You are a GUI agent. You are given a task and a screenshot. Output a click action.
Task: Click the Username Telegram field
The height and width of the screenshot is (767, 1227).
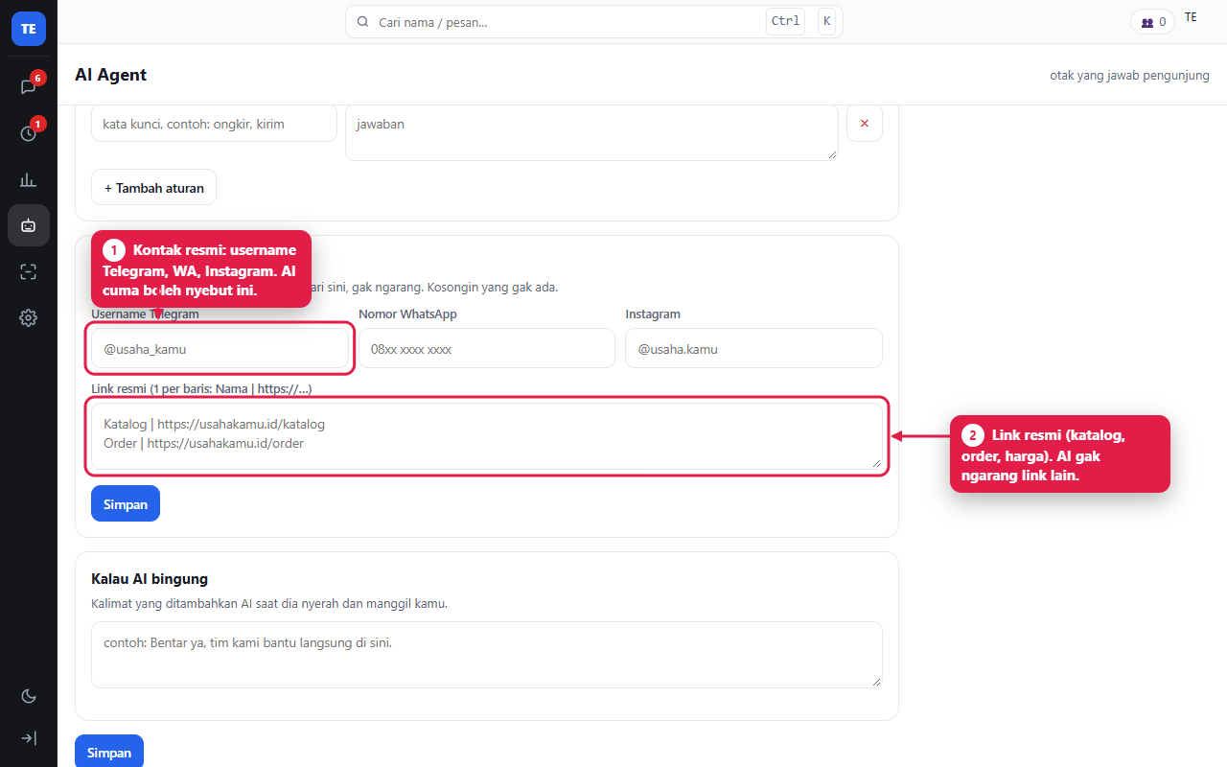point(220,349)
